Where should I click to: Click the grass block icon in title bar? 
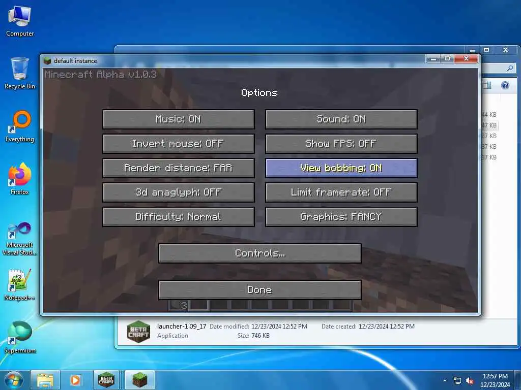47,61
